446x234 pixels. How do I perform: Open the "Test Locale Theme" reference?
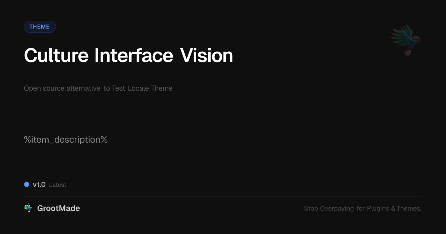click(142, 88)
